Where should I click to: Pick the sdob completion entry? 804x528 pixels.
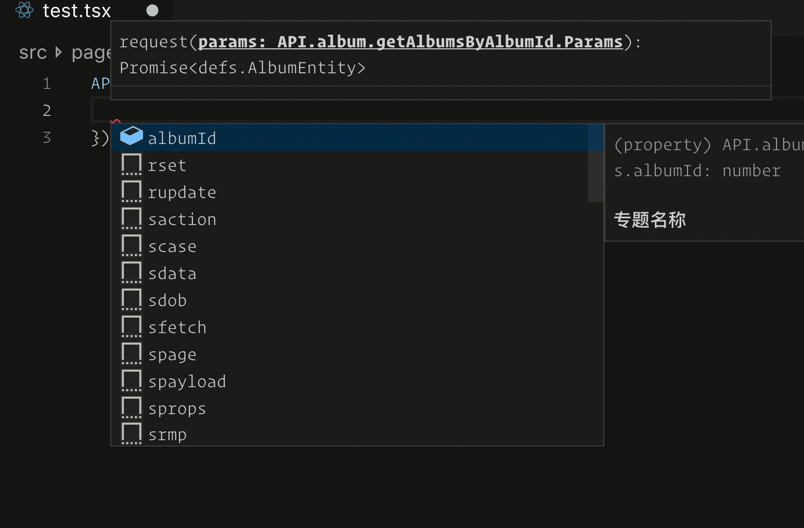tap(357, 300)
